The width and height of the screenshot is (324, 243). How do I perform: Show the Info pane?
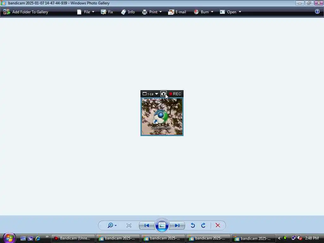[128, 12]
